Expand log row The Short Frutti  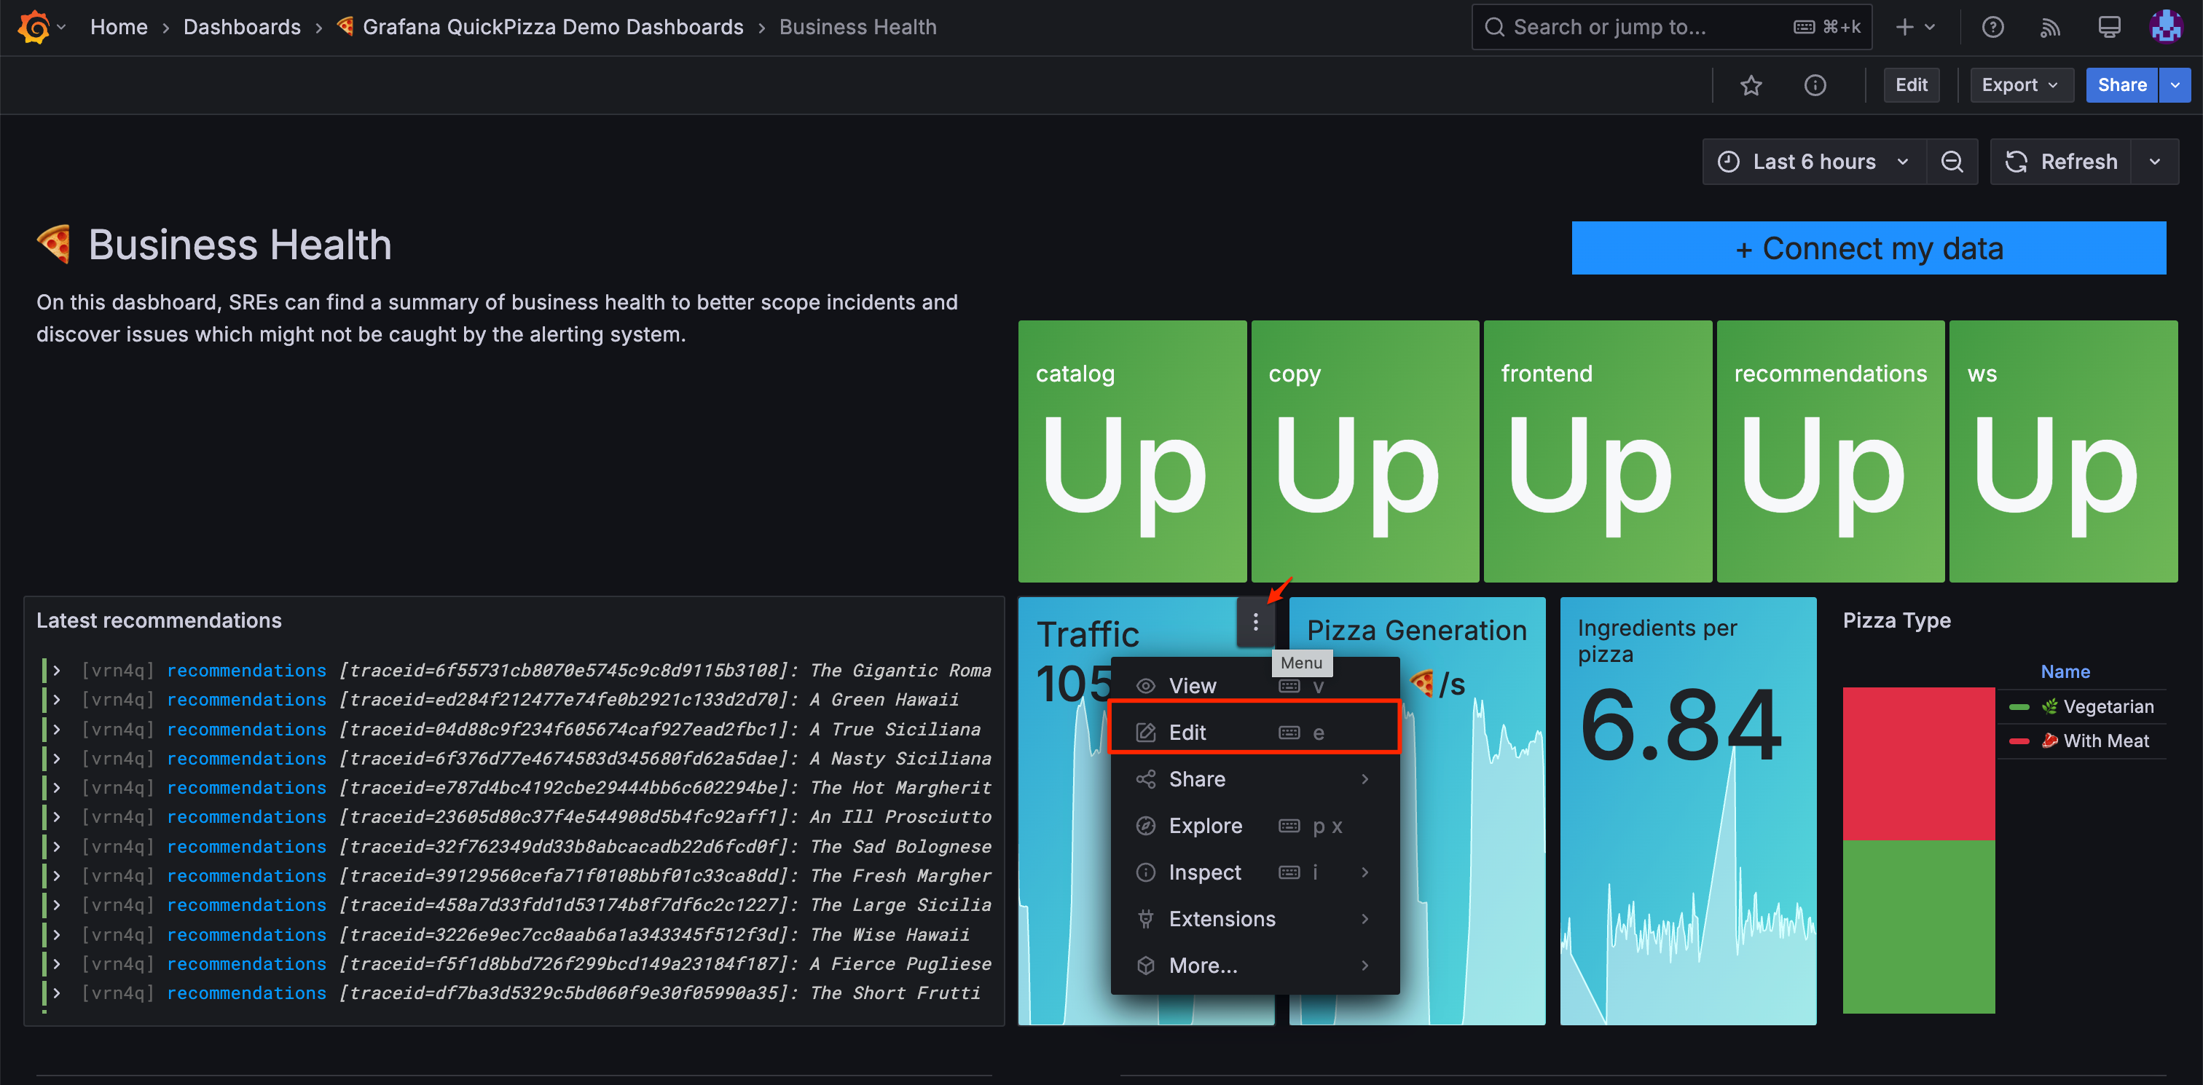[x=56, y=993]
